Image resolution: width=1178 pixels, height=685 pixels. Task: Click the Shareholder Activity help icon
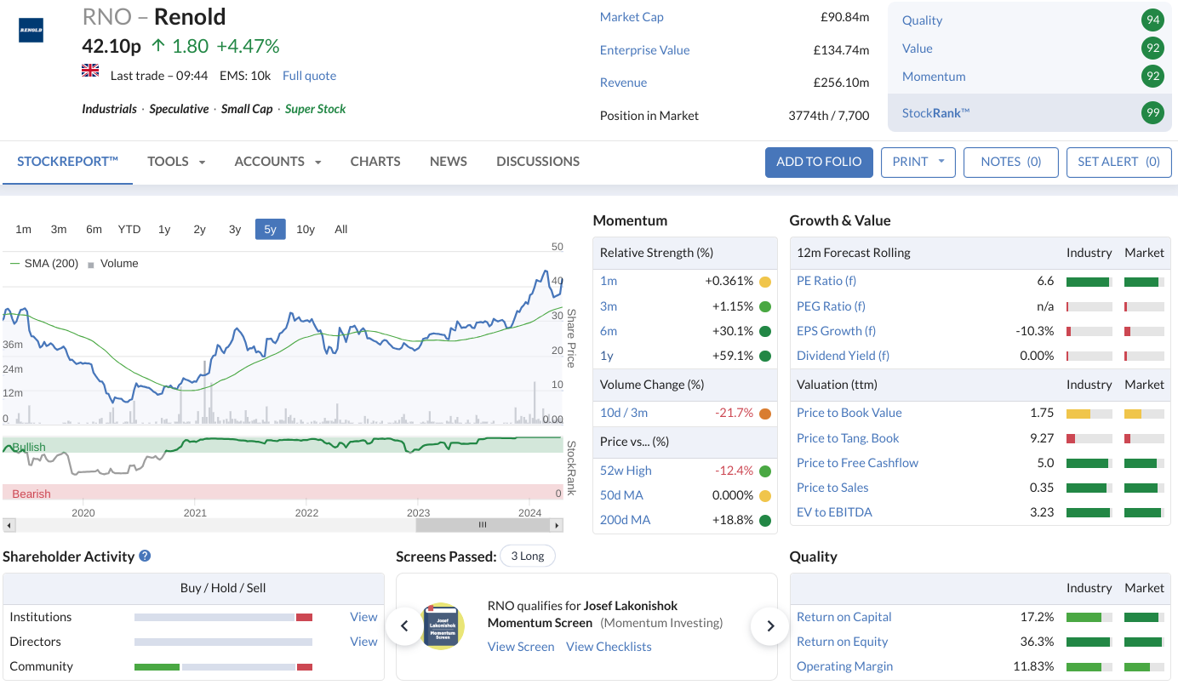pyautogui.click(x=145, y=556)
